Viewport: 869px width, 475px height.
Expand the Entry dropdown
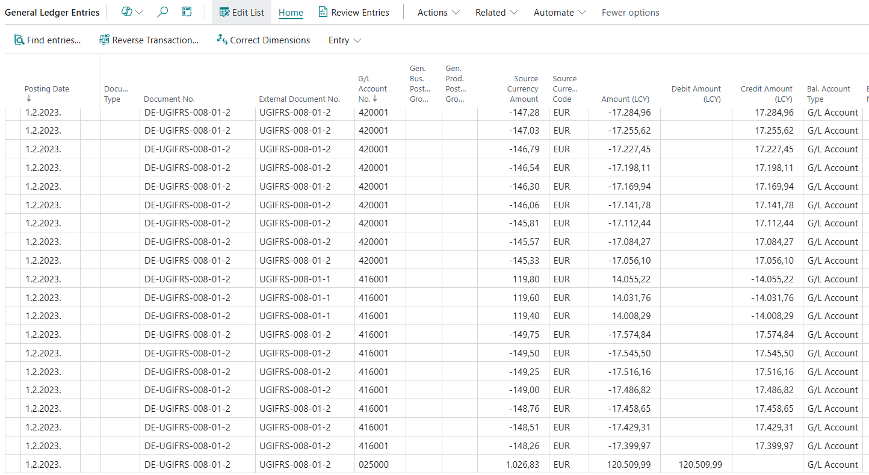[344, 40]
